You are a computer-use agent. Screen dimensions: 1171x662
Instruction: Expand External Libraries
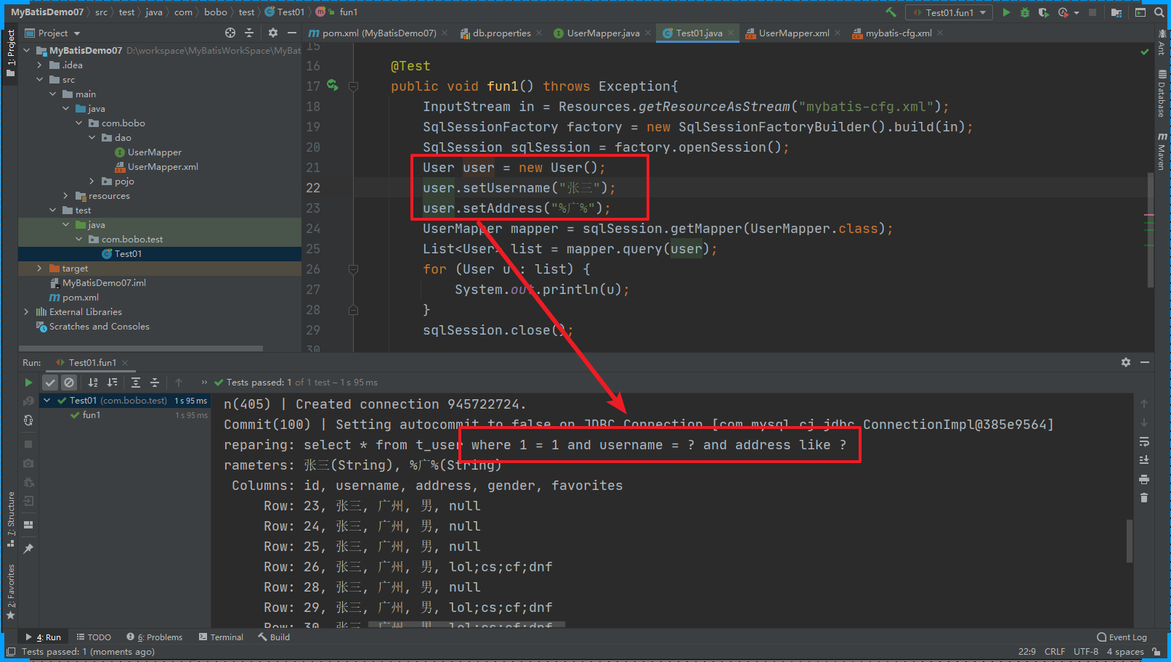(27, 312)
